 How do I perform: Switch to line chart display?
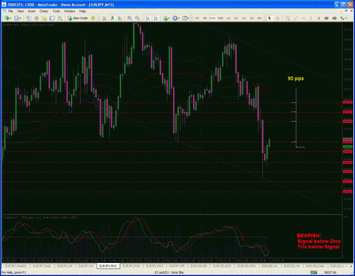[x=120, y=18]
